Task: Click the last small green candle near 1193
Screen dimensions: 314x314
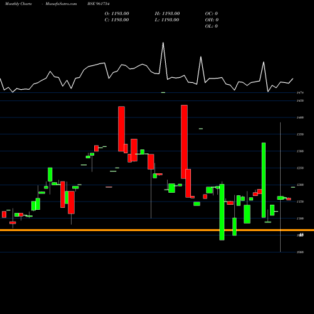Action: 293,187
